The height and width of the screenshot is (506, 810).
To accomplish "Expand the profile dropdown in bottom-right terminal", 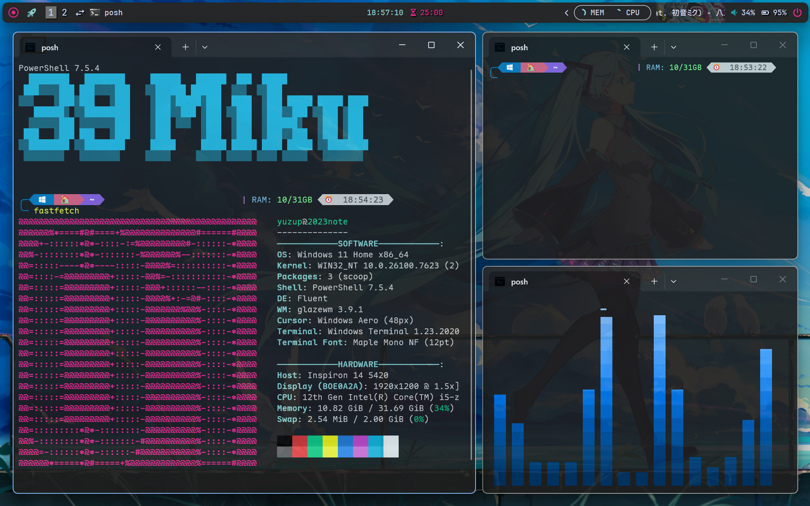I will point(674,281).
